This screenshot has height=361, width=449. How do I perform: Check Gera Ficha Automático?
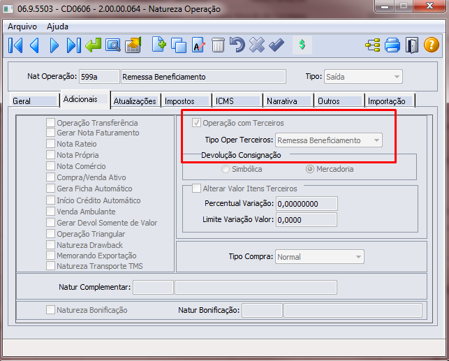50,189
